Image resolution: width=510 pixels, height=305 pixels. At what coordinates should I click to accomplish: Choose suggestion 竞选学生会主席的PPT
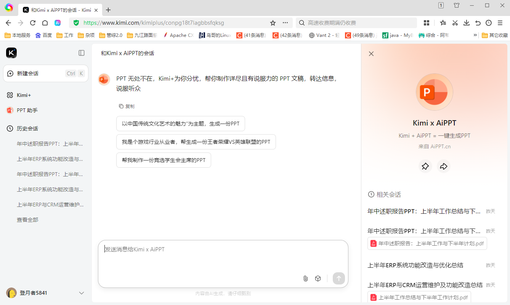coord(164,160)
